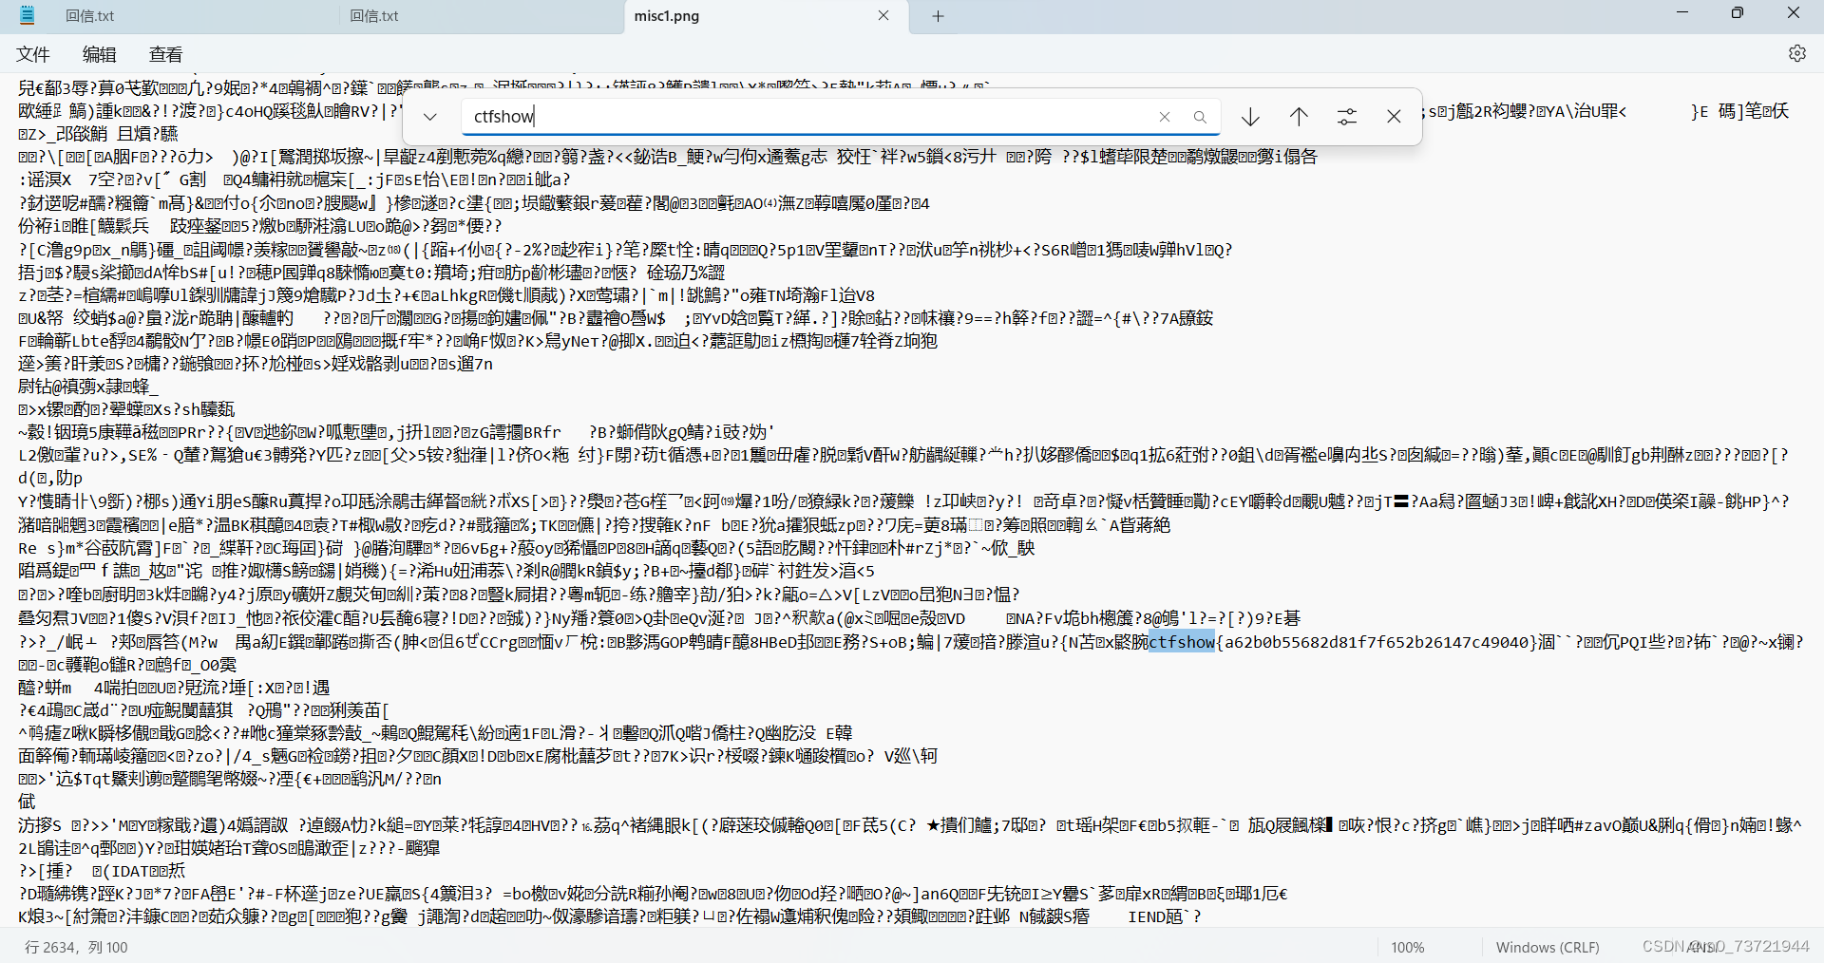Image resolution: width=1824 pixels, height=963 pixels.
Task: Open the 文件 menu
Action: [33, 54]
